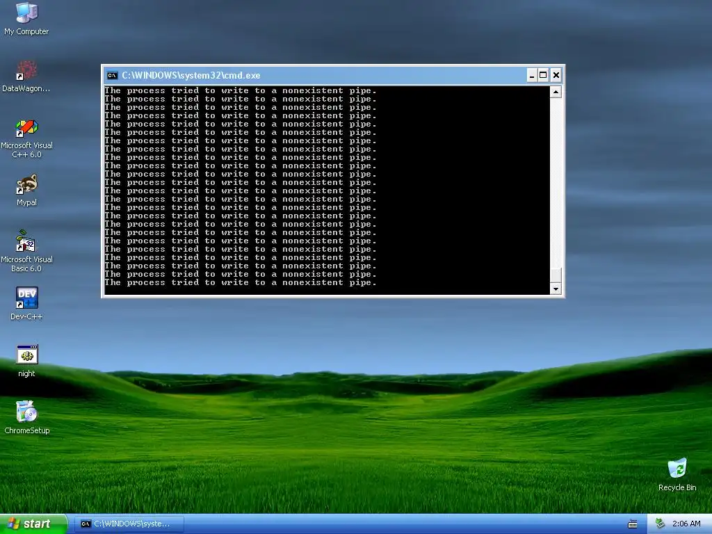Click the 2:06 AM system clock
Viewport: 712px width, 534px height.
(686, 524)
